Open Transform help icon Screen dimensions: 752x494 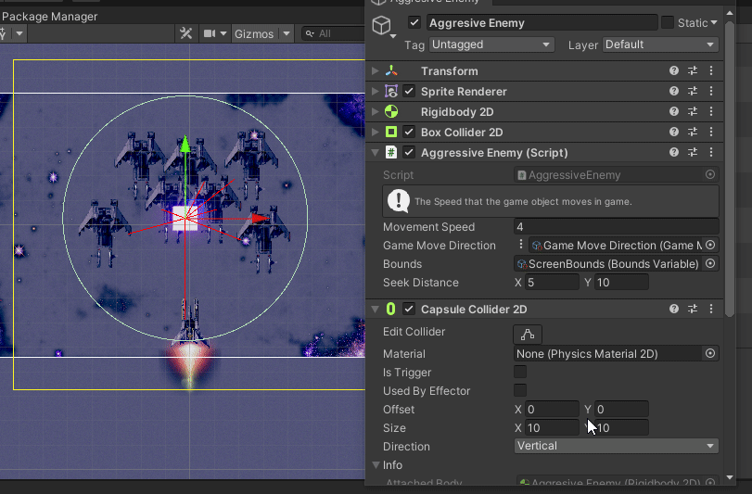pos(674,71)
